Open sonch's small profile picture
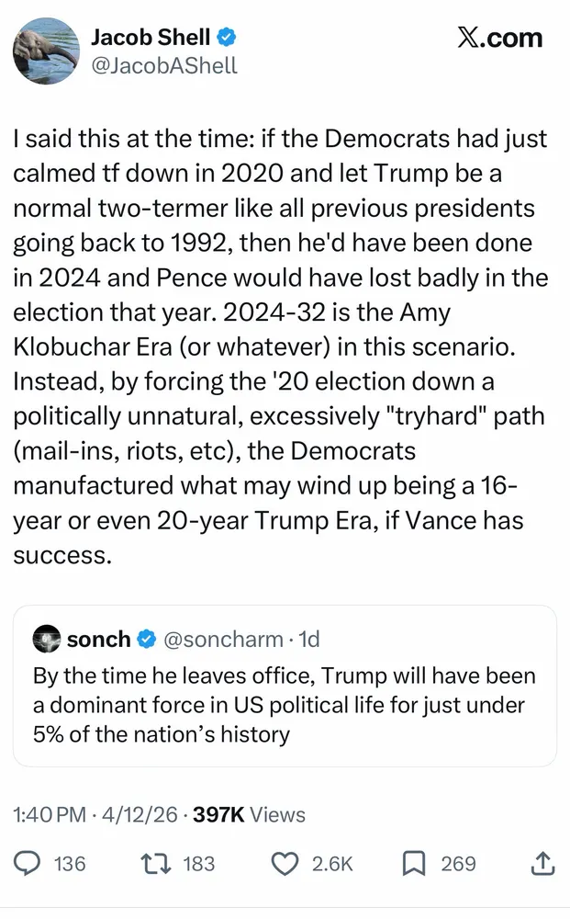Screen dimensions: 570x919 pos(46,639)
